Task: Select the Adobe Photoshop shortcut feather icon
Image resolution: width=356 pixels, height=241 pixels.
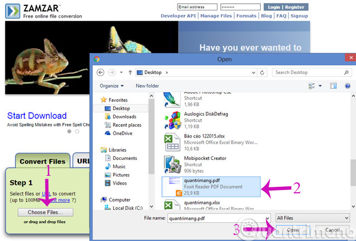Action: (x=171, y=100)
